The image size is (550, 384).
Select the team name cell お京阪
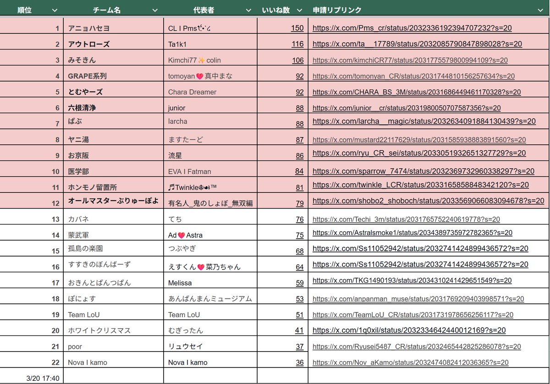tap(114, 153)
